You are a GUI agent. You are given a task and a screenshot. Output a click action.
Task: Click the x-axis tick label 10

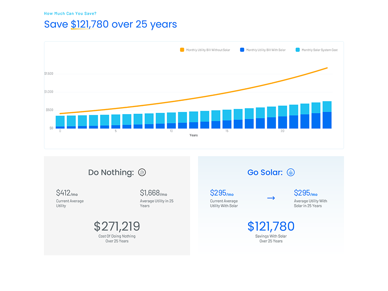[x=171, y=131]
